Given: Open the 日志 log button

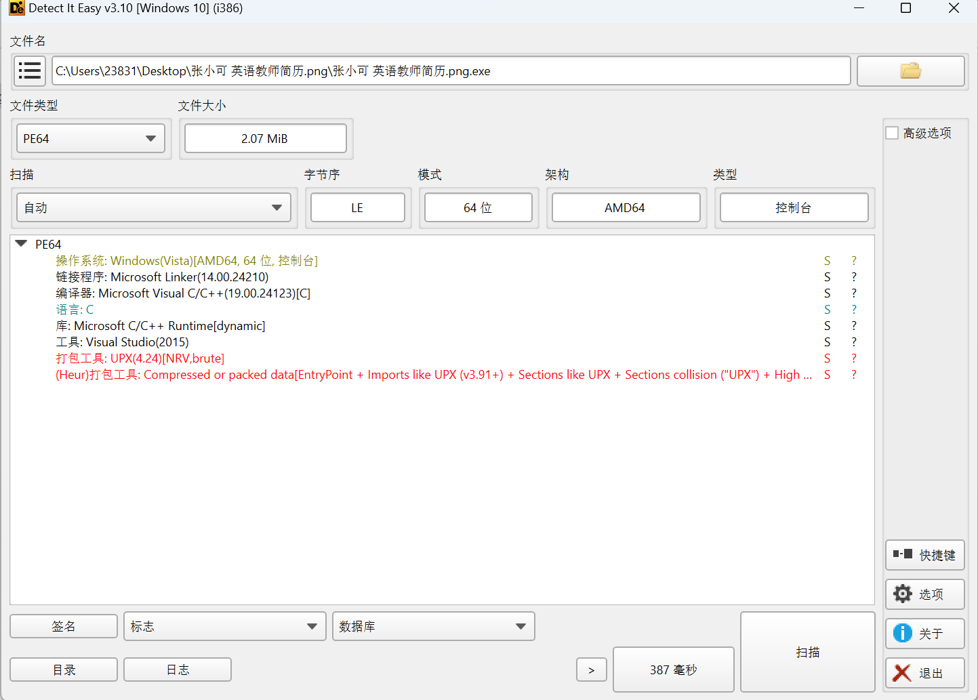Looking at the screenshot, I should 178,670.
